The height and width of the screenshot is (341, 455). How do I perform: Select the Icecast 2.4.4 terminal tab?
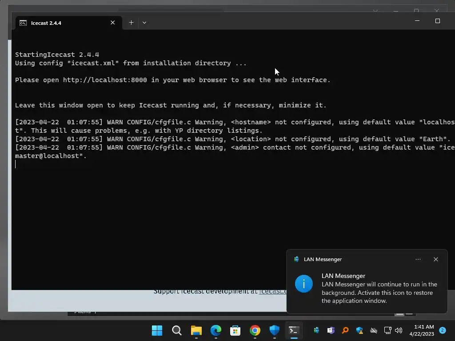69,23
